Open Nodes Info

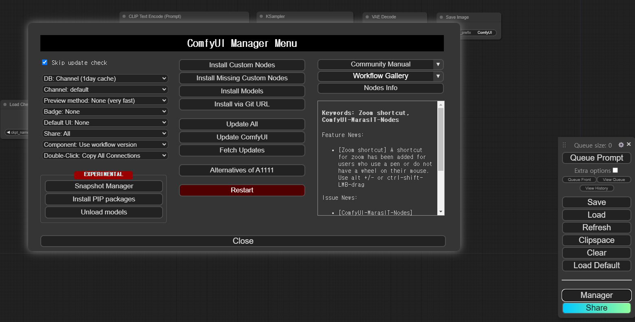pyautogui.click(x=381, y=88)
